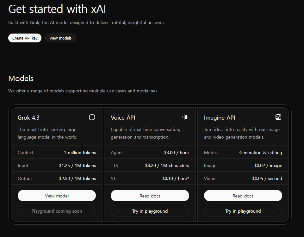Click the Output row label

[25, 178]
